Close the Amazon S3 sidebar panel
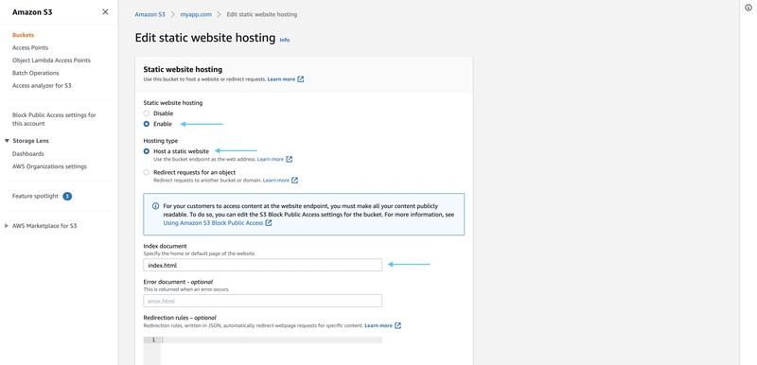The image size is (757, 365). pos(105,12)
